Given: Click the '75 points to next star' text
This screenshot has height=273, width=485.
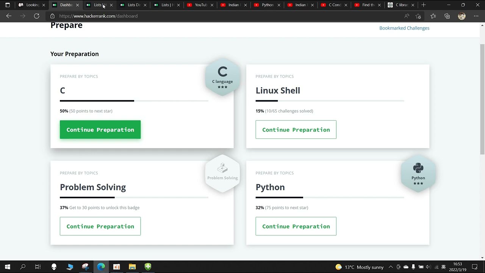Looking at the screenshot, I should [286, 208].
